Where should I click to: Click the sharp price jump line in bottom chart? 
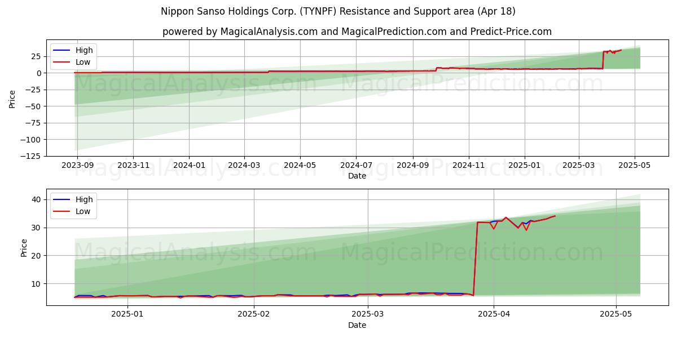476,259
